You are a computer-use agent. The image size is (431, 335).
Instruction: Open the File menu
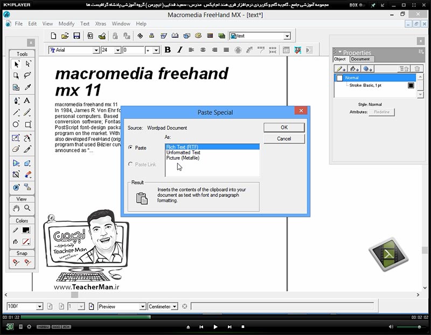(x=19, y=24)
